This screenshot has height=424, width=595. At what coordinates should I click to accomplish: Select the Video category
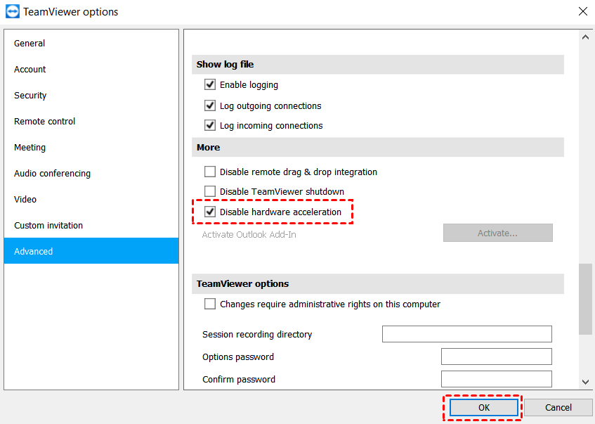pyautogui.click(x=91, y=200)
